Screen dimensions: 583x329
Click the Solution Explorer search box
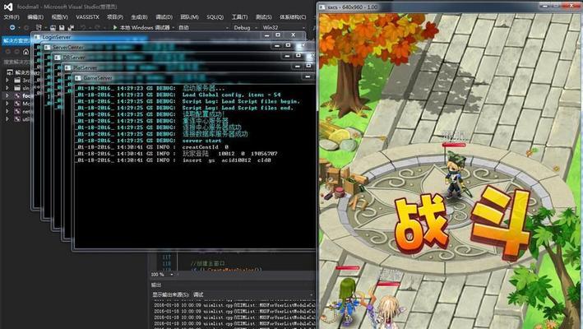(x=16, y=62)
